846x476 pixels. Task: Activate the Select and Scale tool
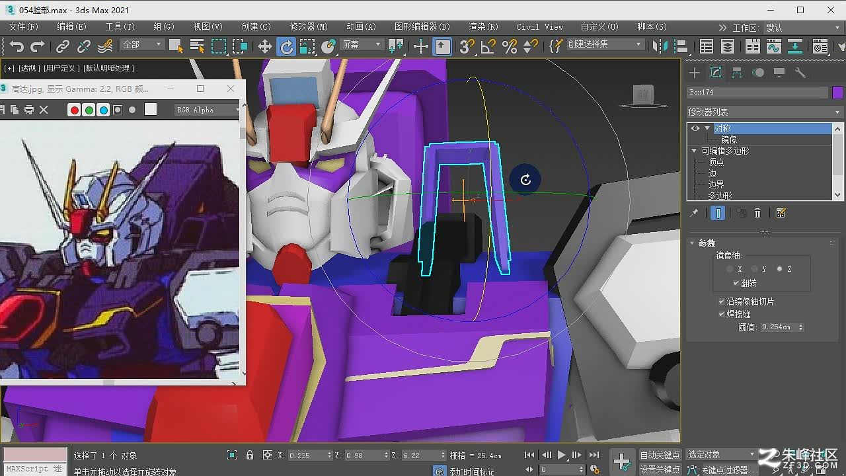(307, 46)
